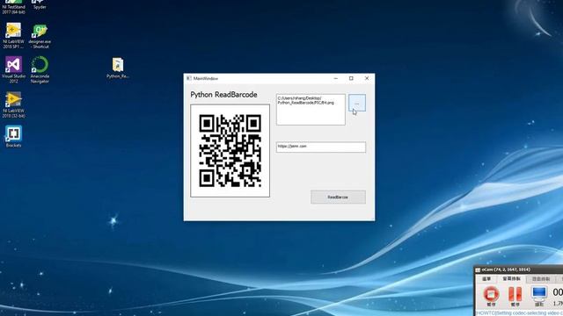
Task: Select the designer.exe shortcut icon on desktop
Action: (x=40, y=36)
